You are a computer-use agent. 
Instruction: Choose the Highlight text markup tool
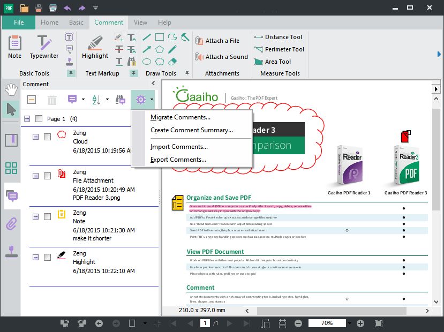click(95, 47)
